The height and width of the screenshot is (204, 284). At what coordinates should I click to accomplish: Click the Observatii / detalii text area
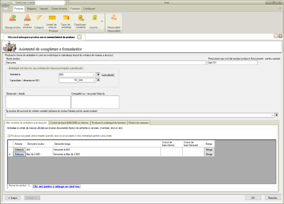(x=38, y=102)
